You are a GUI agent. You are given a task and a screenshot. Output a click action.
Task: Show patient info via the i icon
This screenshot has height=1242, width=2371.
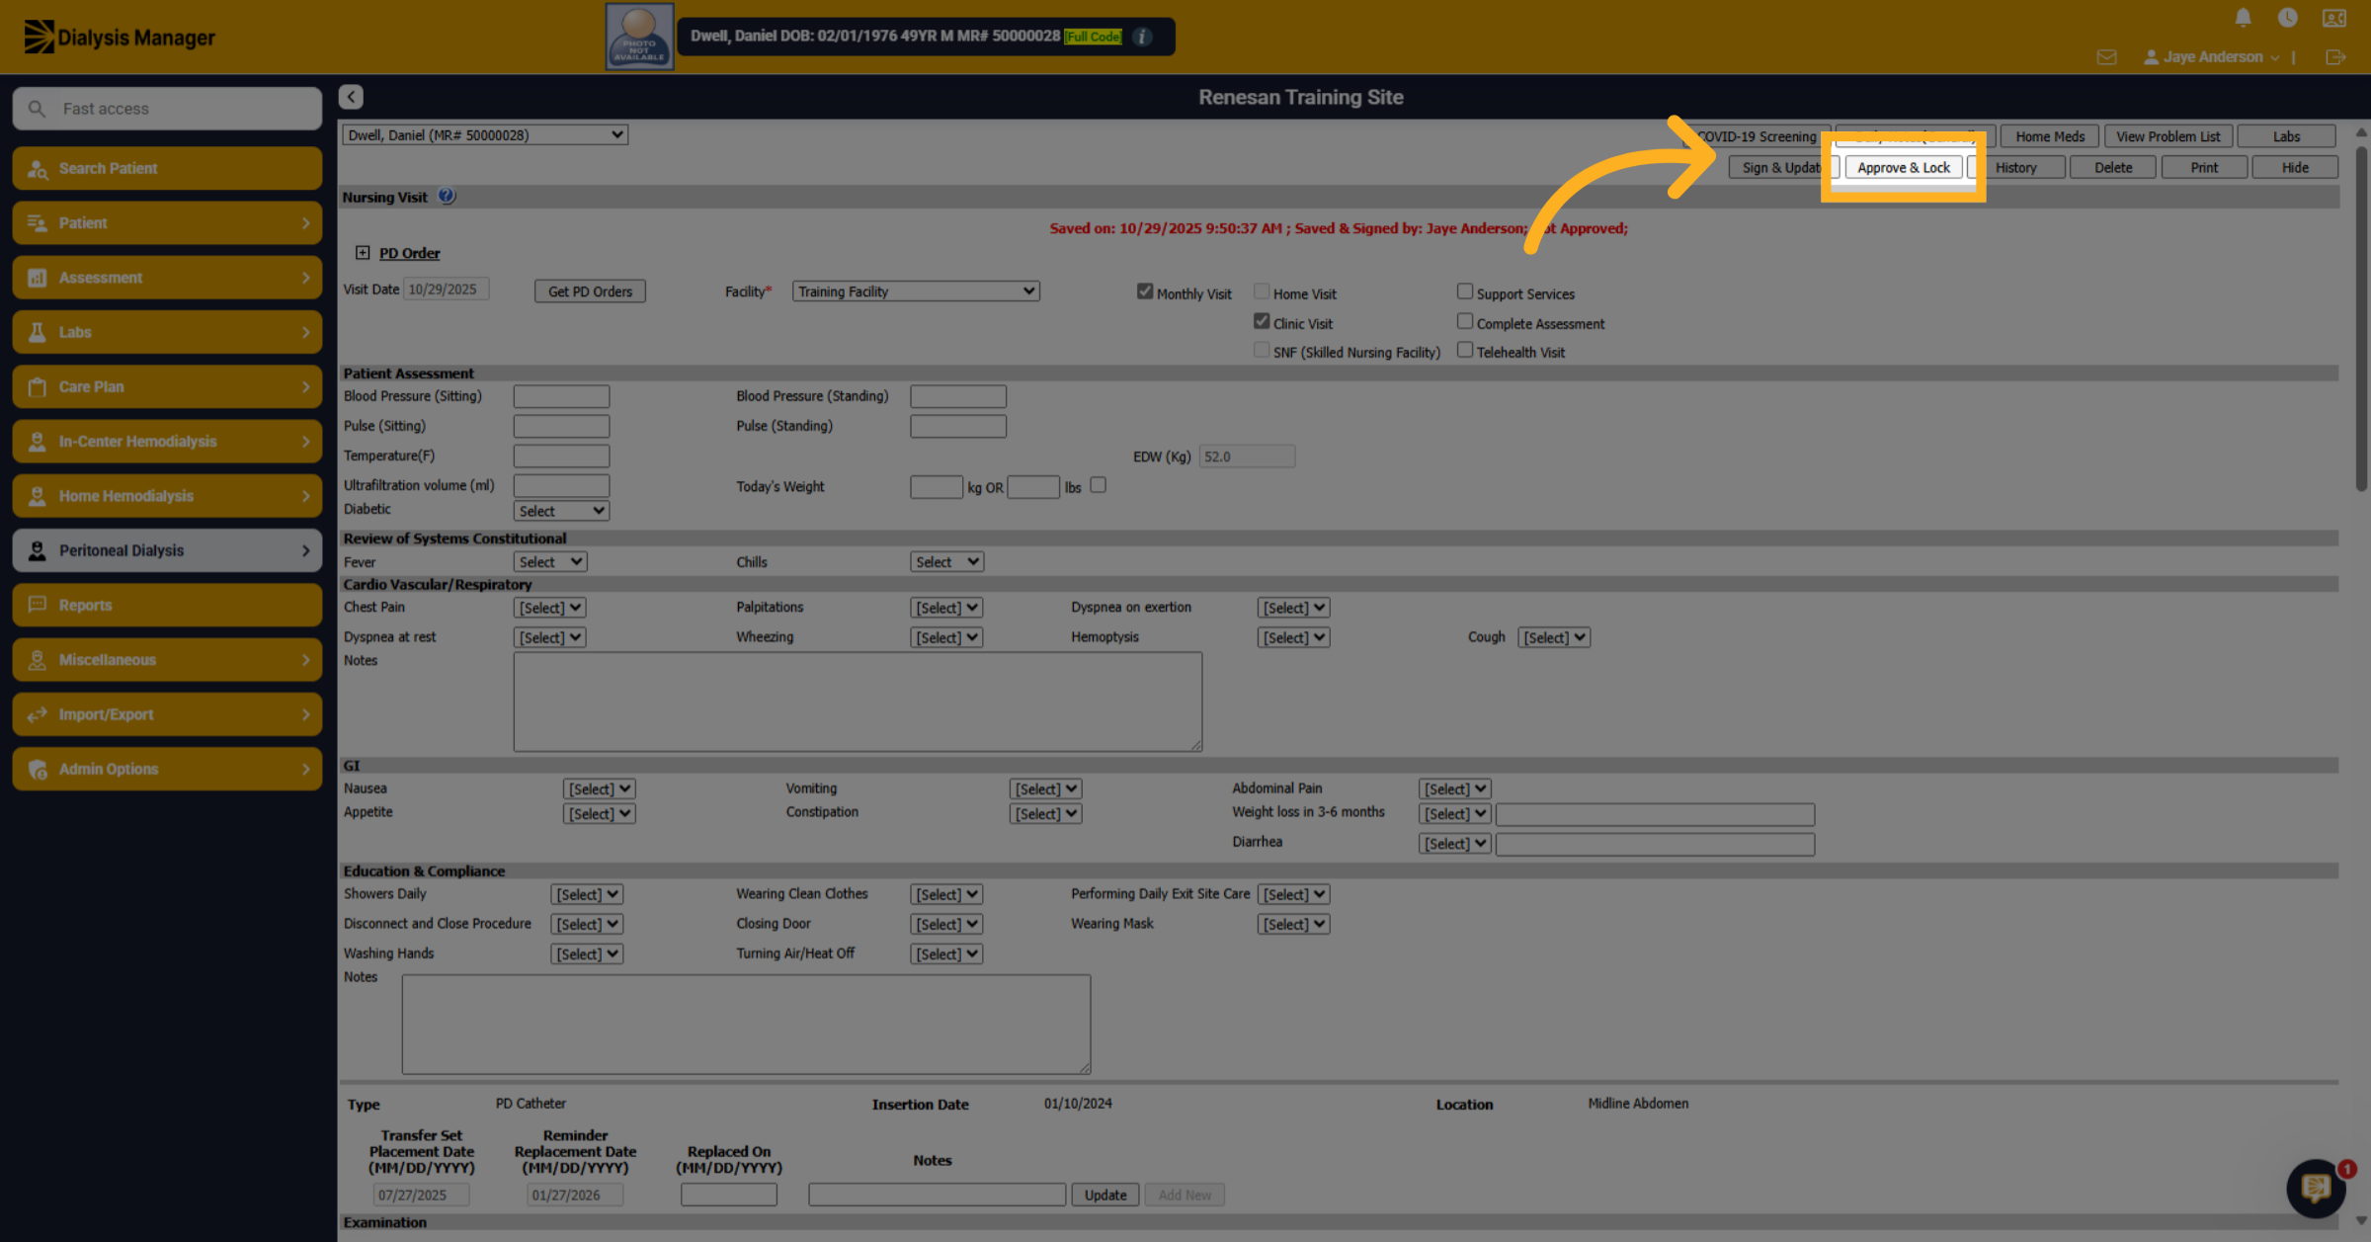1142,37
